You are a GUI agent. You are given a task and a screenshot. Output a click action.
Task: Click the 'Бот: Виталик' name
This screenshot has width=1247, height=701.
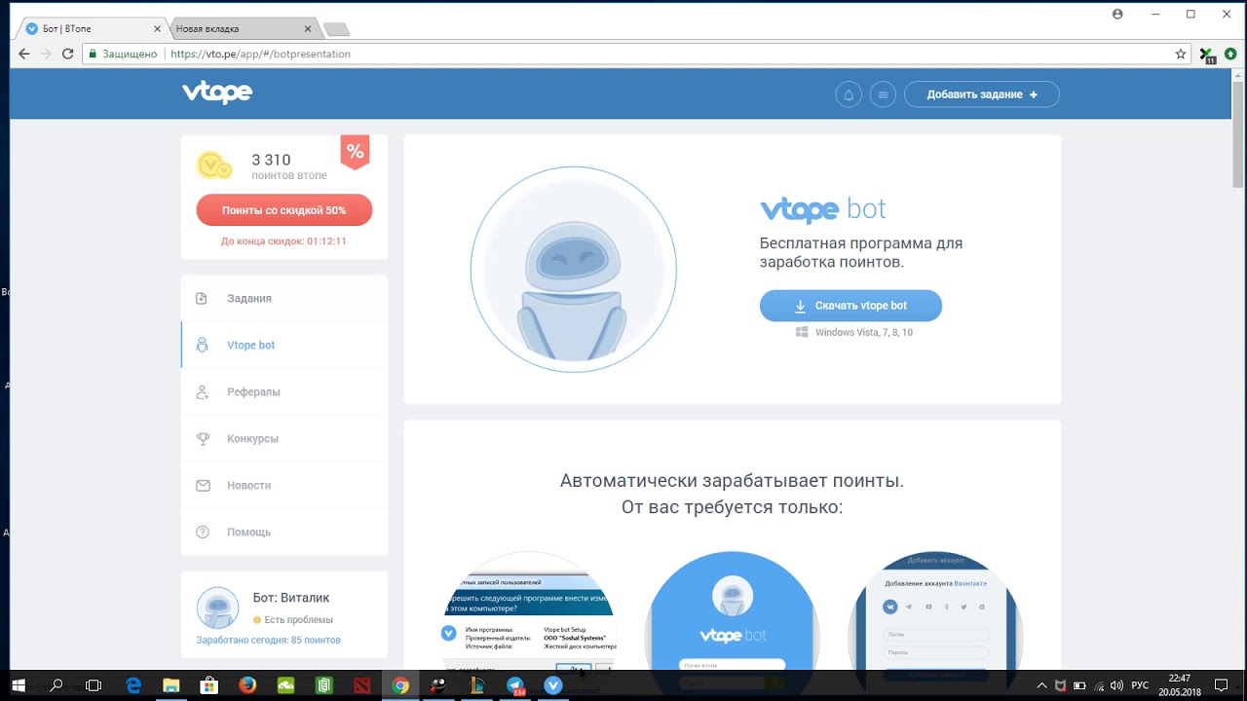click(290, 598)
